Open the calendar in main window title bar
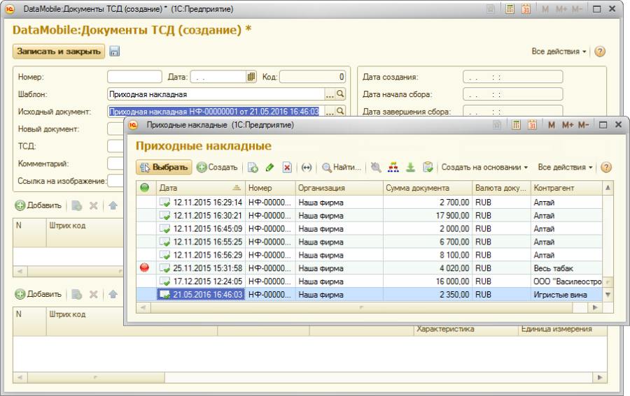The height and width of the screenshot is (396, 630). tap(526, 9)
